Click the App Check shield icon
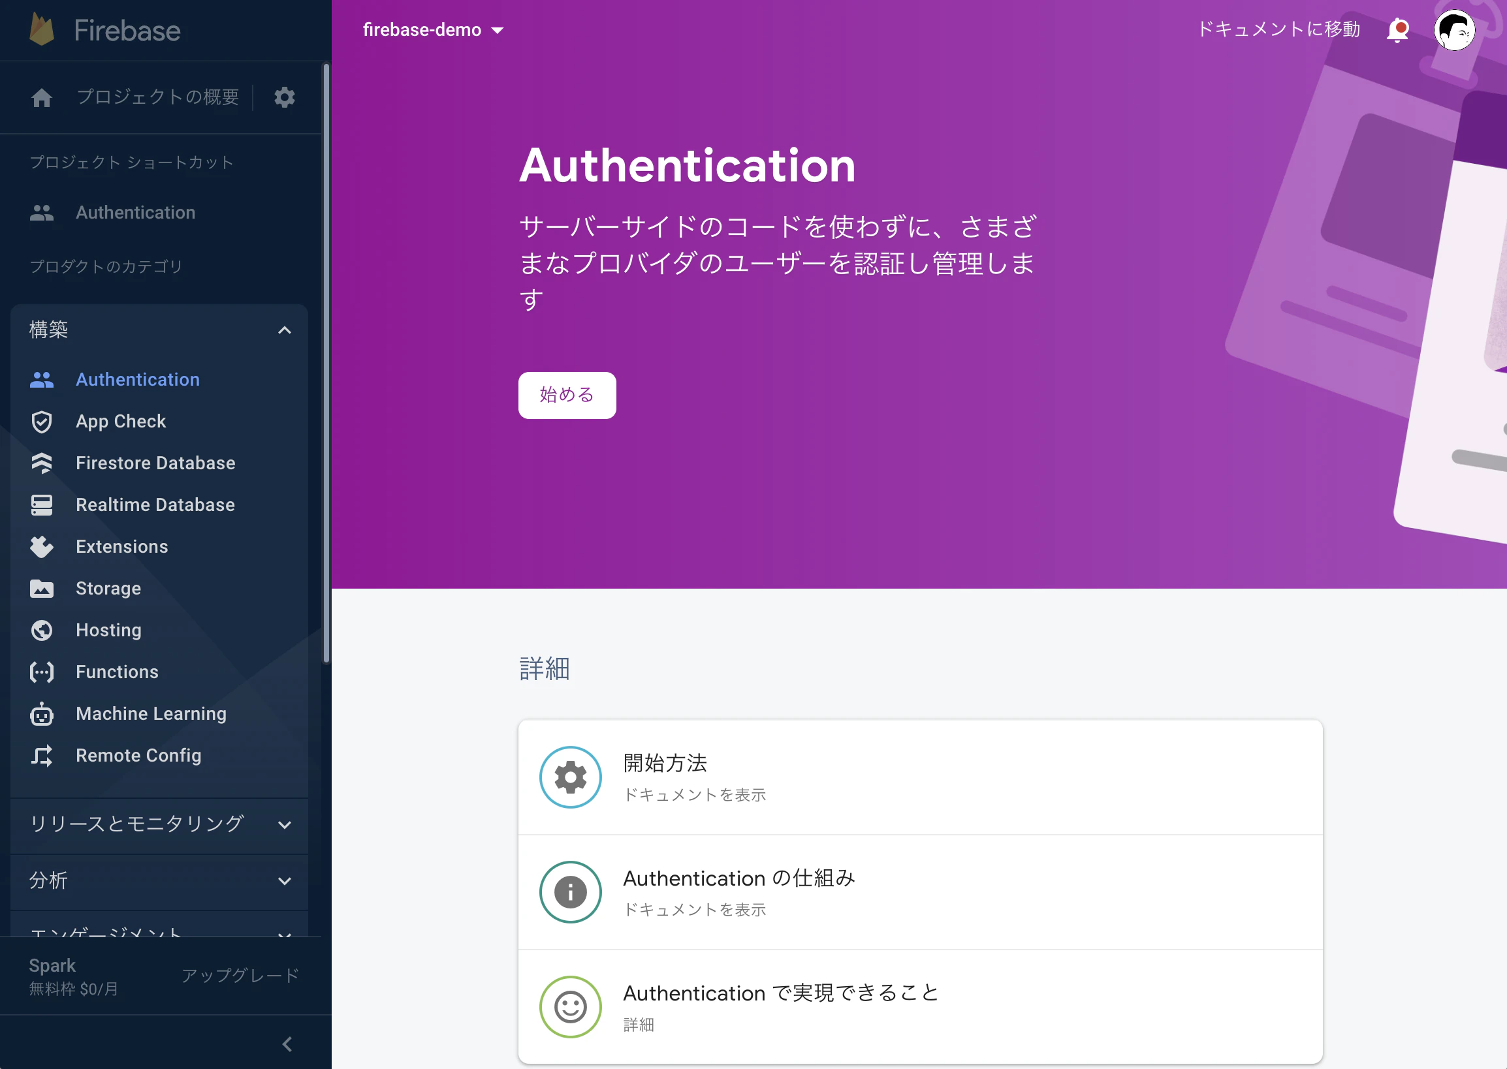The width and height of the screenshot is (1507, 1069). [42, 422]
